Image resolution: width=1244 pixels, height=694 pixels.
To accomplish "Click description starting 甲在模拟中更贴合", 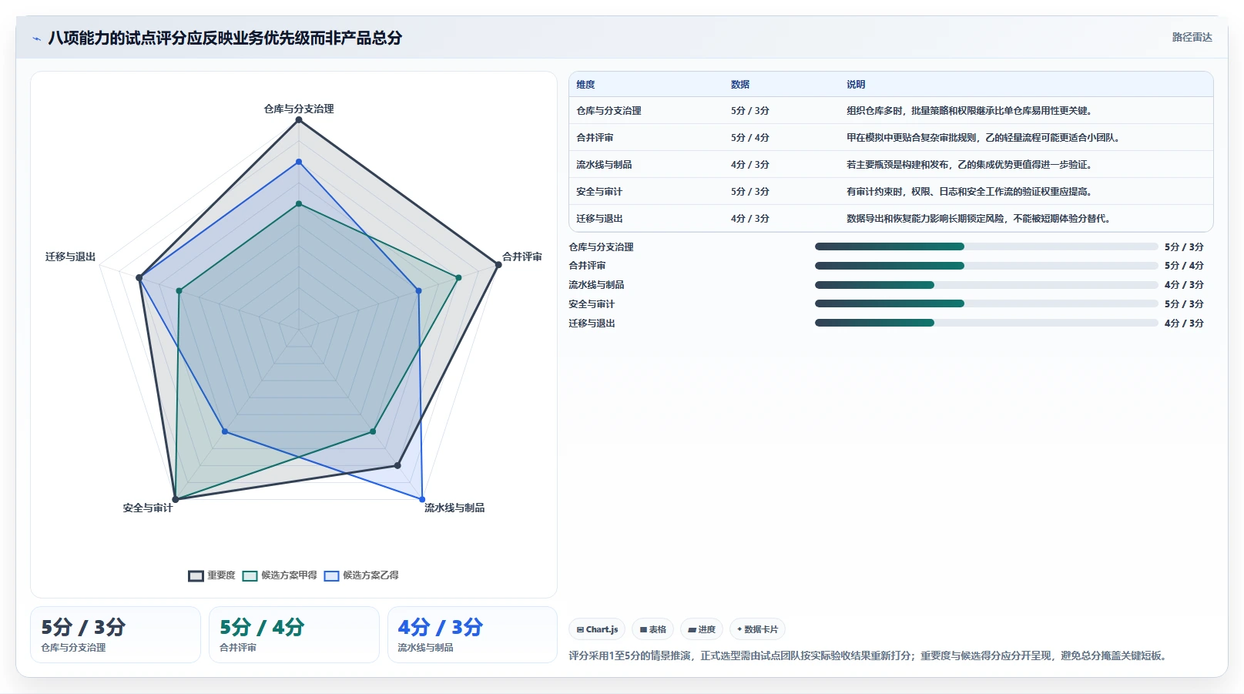I will click(983, 138).
